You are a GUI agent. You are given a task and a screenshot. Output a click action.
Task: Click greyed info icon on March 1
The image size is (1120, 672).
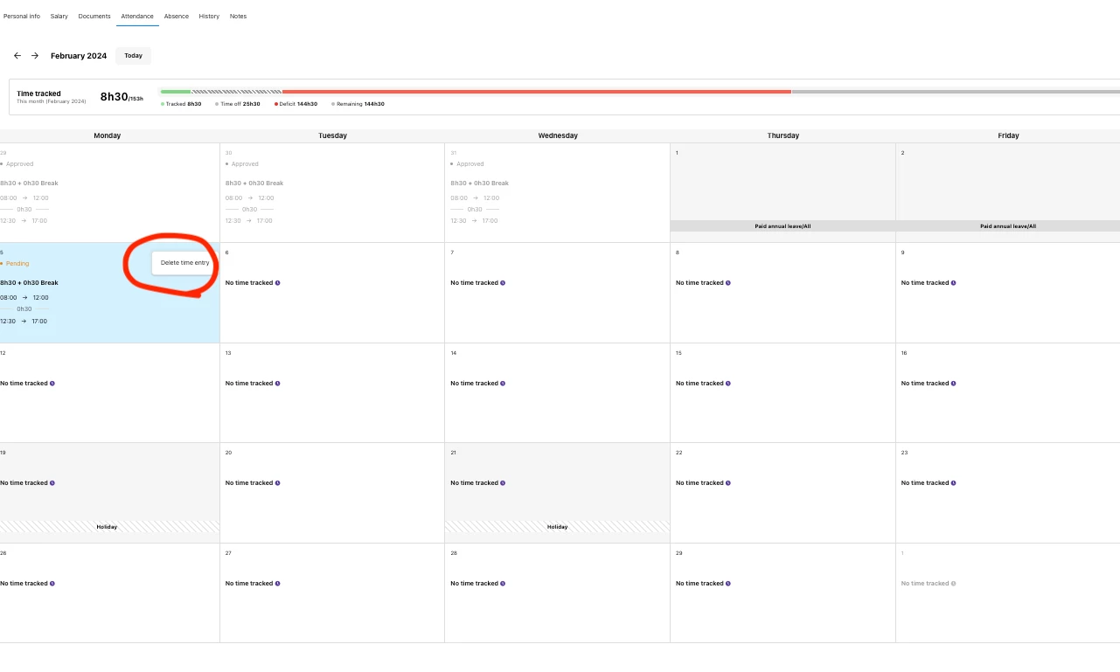coord(954,584)
